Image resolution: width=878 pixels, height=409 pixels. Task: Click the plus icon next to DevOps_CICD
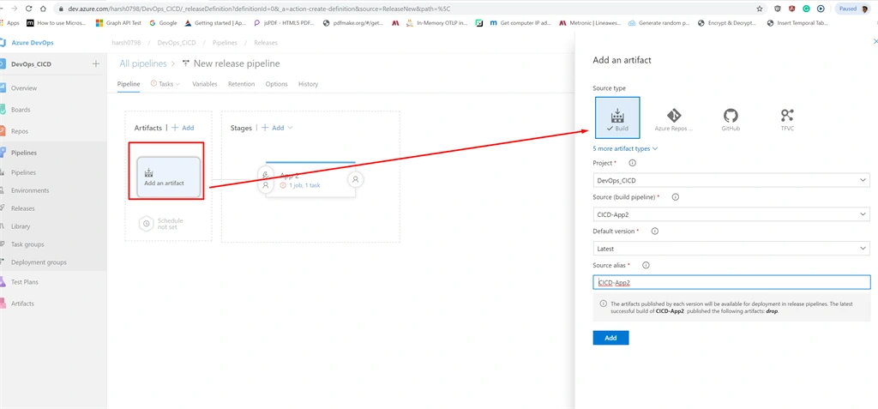pyautogui.click(x=96, y=63)
